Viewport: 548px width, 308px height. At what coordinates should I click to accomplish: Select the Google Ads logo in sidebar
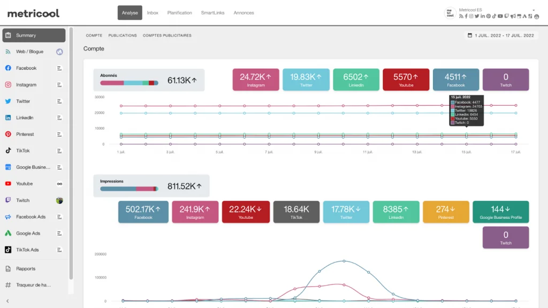(x=8, y=233)
